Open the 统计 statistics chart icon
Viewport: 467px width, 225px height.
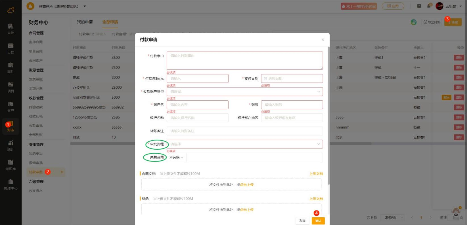pos(11,145)
